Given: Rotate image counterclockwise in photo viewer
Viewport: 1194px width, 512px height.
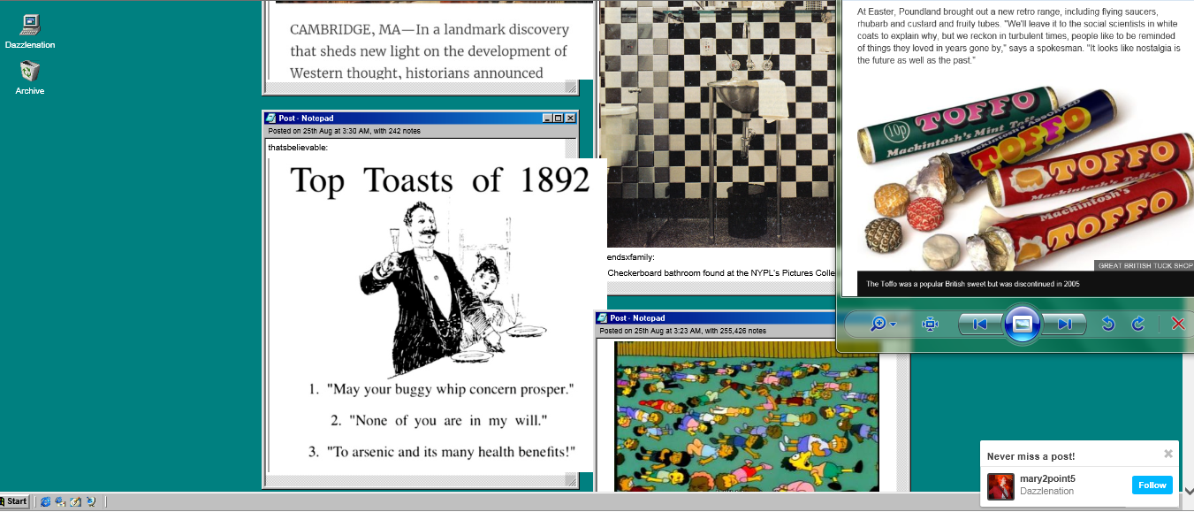Looking at the screenshot, I should [x=1108, y=325].
